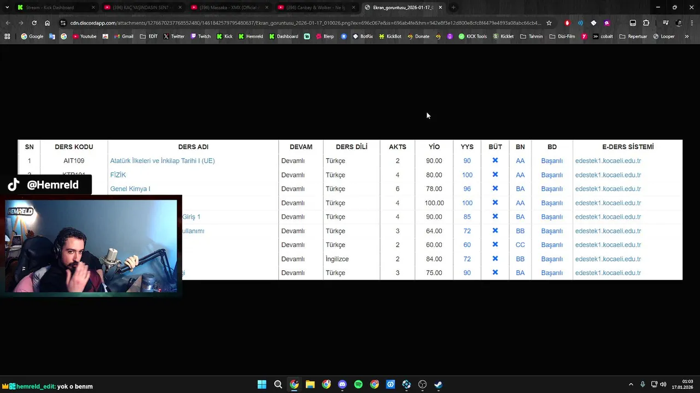Open the Kick bookmark
The height and width of the screenshot is (393, 700).
[224, 37]
